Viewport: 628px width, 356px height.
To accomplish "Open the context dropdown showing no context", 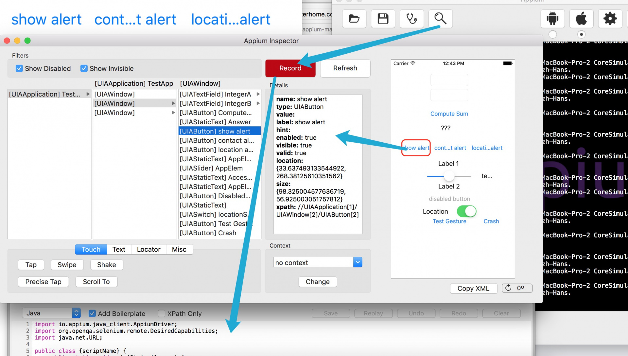I will click(318, 262).
